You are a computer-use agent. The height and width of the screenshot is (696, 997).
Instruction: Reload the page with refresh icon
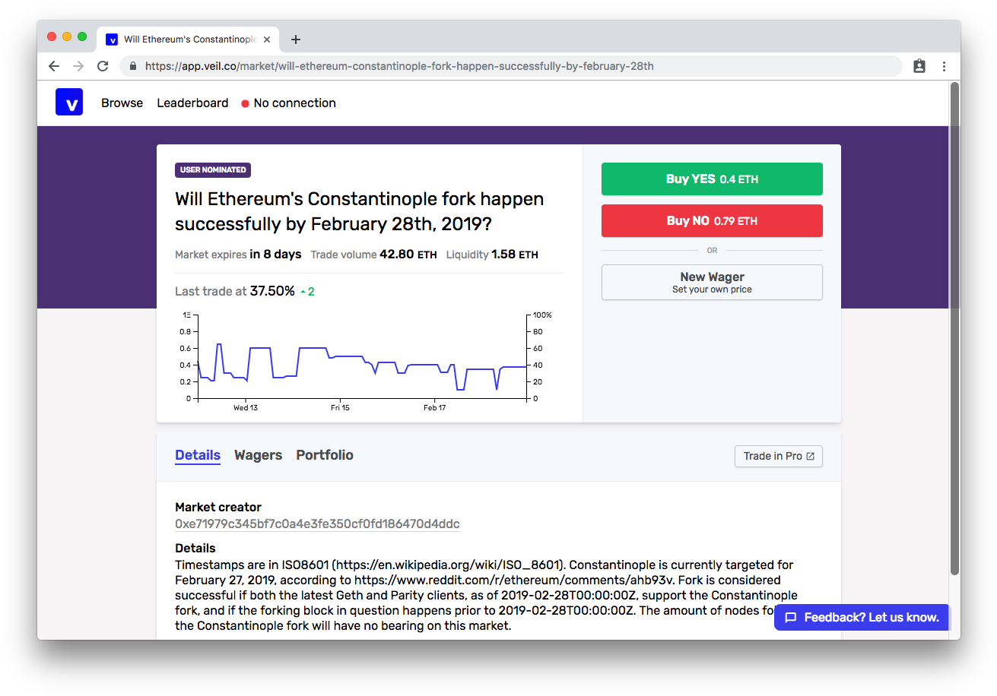coord(103,66)
